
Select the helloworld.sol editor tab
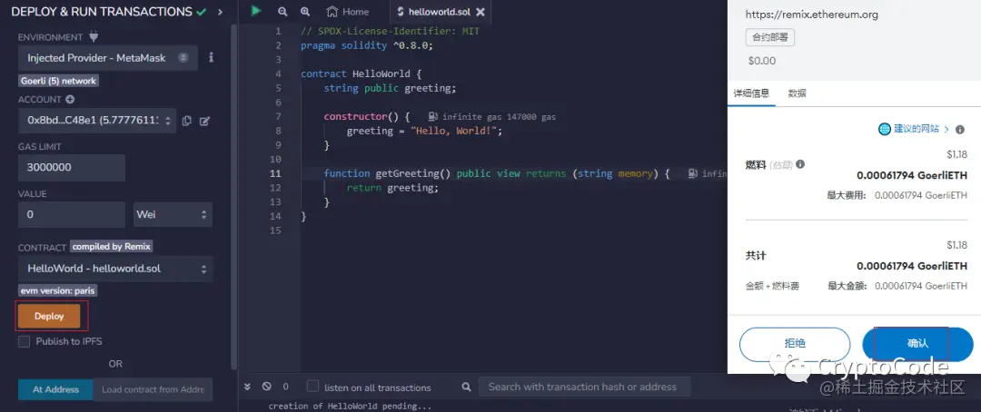441,12
